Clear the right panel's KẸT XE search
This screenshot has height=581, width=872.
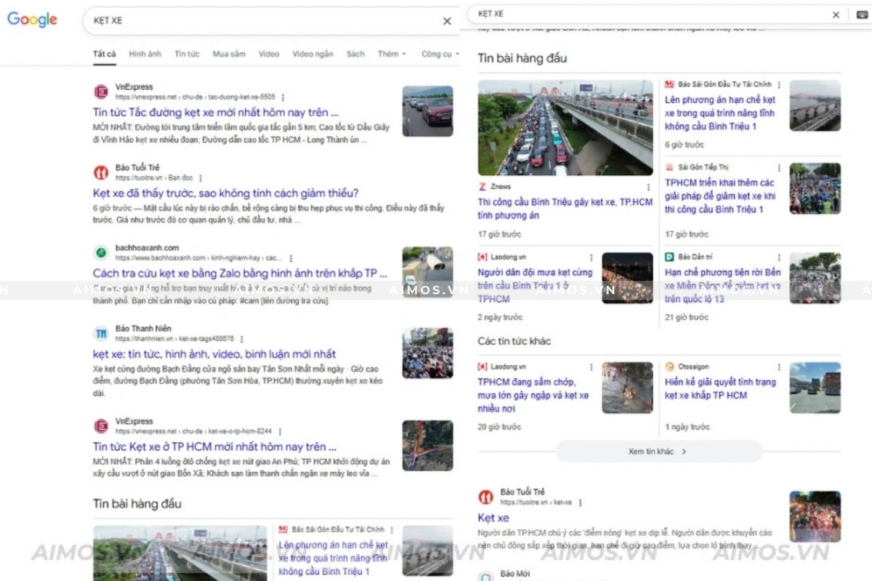point(836,15)
